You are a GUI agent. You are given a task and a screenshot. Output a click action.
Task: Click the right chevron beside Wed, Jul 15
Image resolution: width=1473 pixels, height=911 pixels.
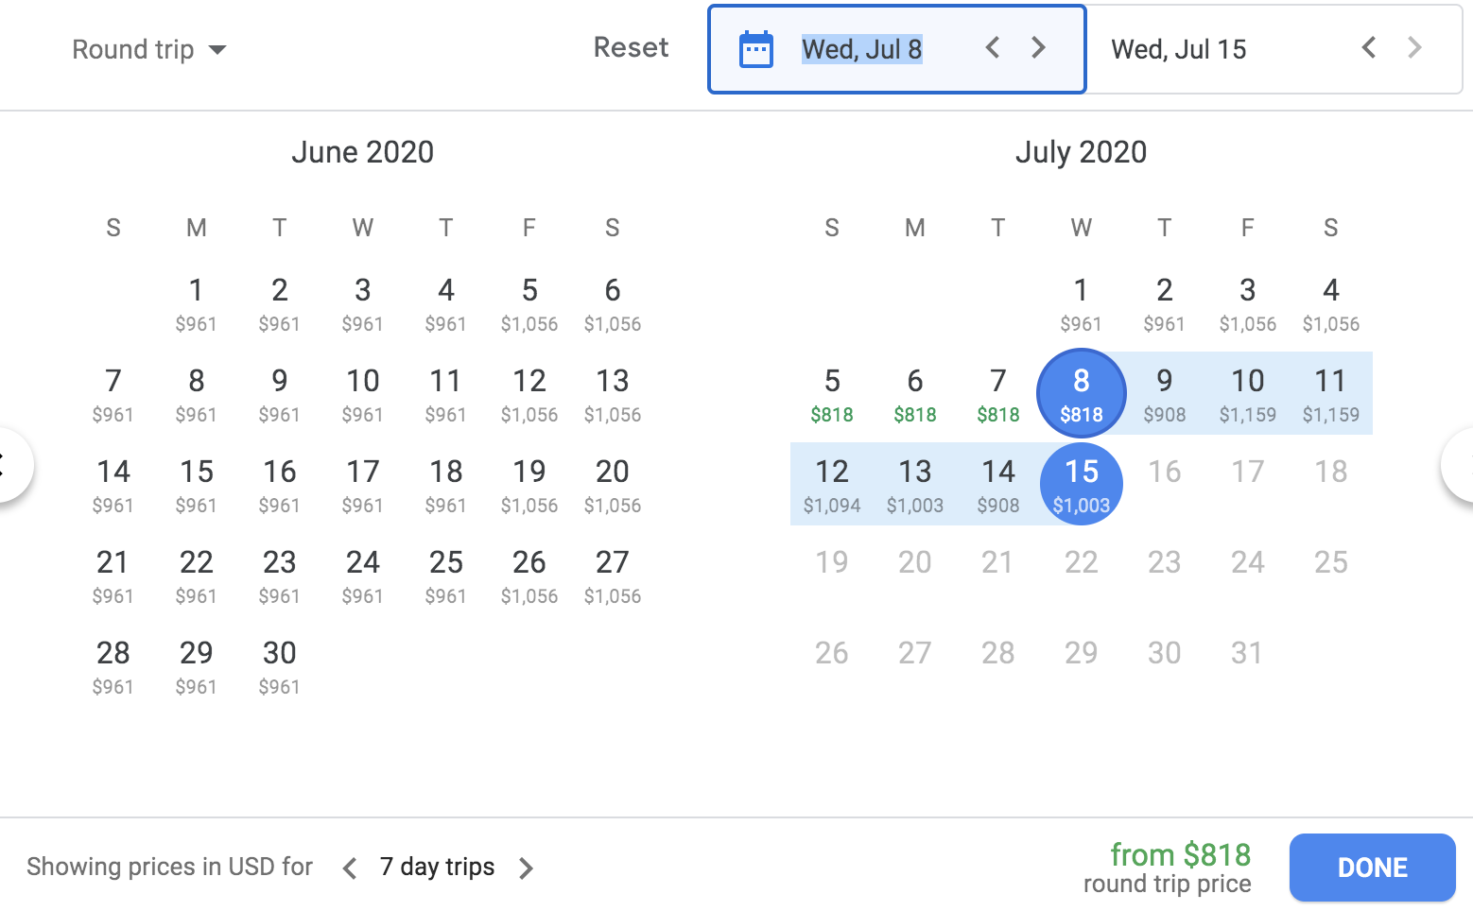click(x=1414, y=47)
